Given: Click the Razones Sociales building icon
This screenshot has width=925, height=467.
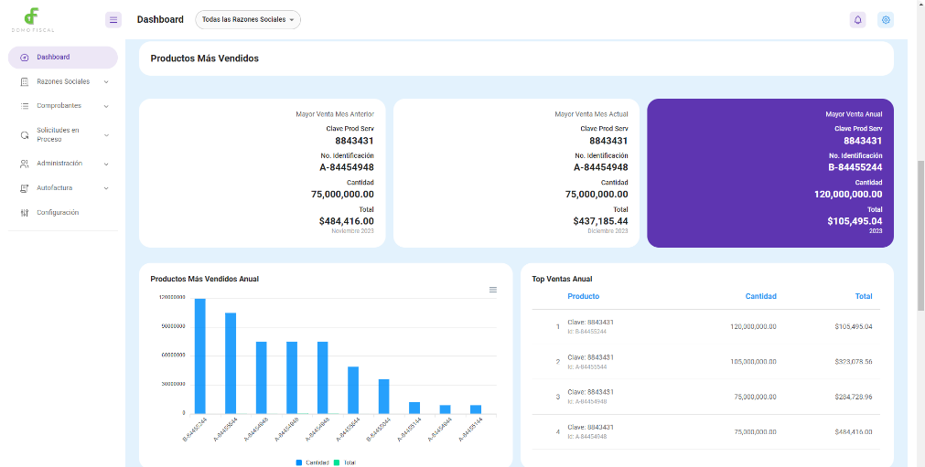Looking at the screenshot, I should [24, 82].
